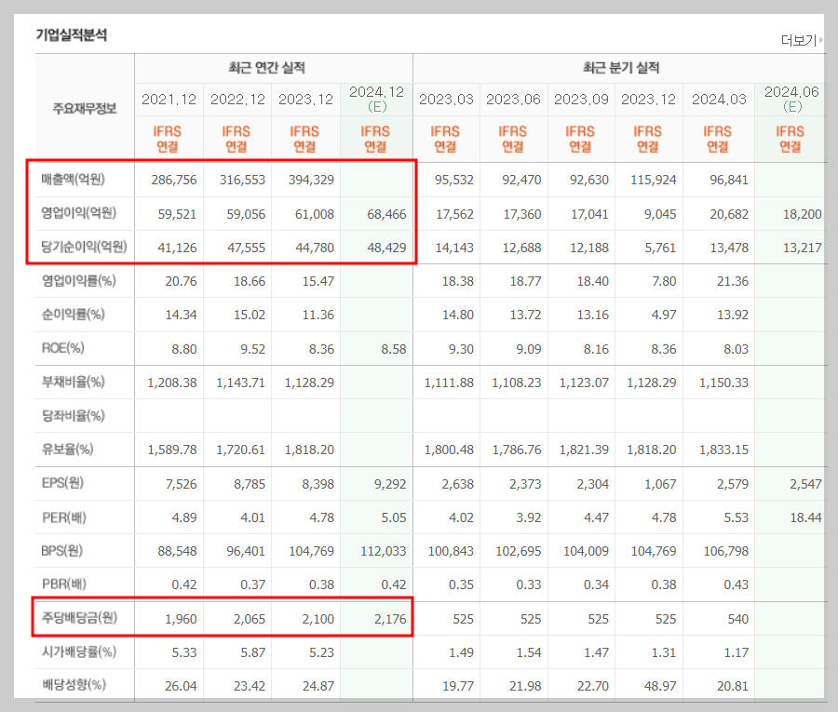Click the 8.58 ROE estimate
This screenshot has height=712, width=838.
click(393, 349)
